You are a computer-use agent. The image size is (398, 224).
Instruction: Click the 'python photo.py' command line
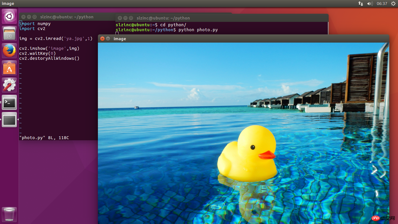(167, 30)
